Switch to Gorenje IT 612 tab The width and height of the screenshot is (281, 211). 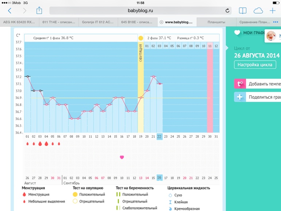click(98, 22)
